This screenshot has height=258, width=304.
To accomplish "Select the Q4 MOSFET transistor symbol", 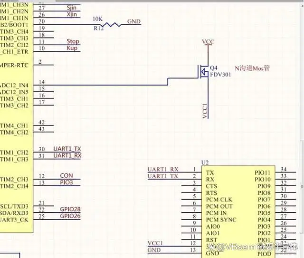I will click(x=203, y=72).
